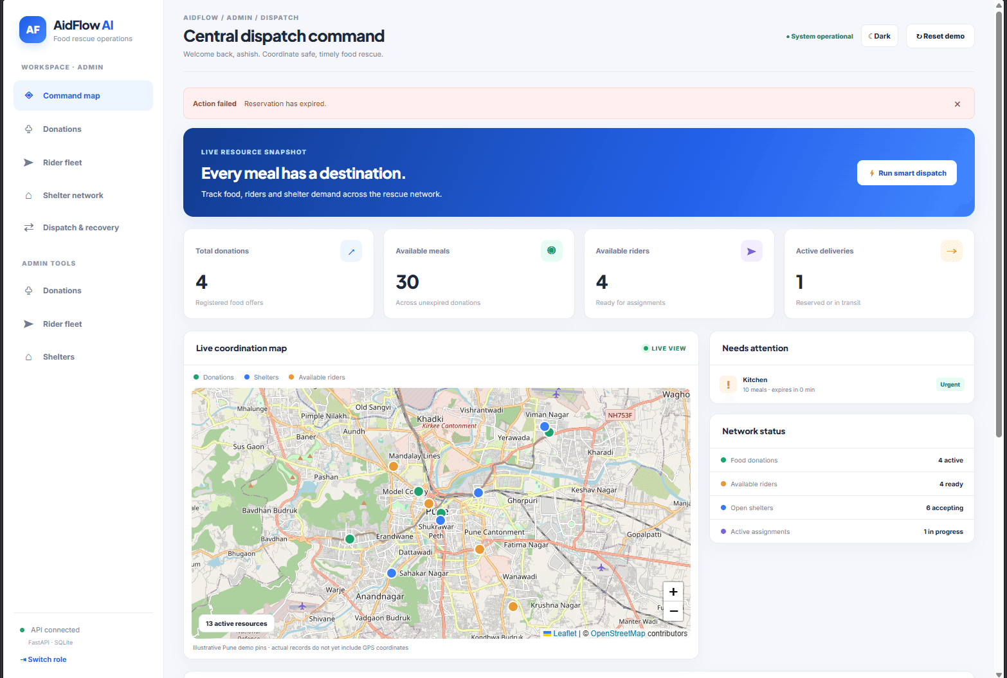Go to Shelter network page

(83, 196)
